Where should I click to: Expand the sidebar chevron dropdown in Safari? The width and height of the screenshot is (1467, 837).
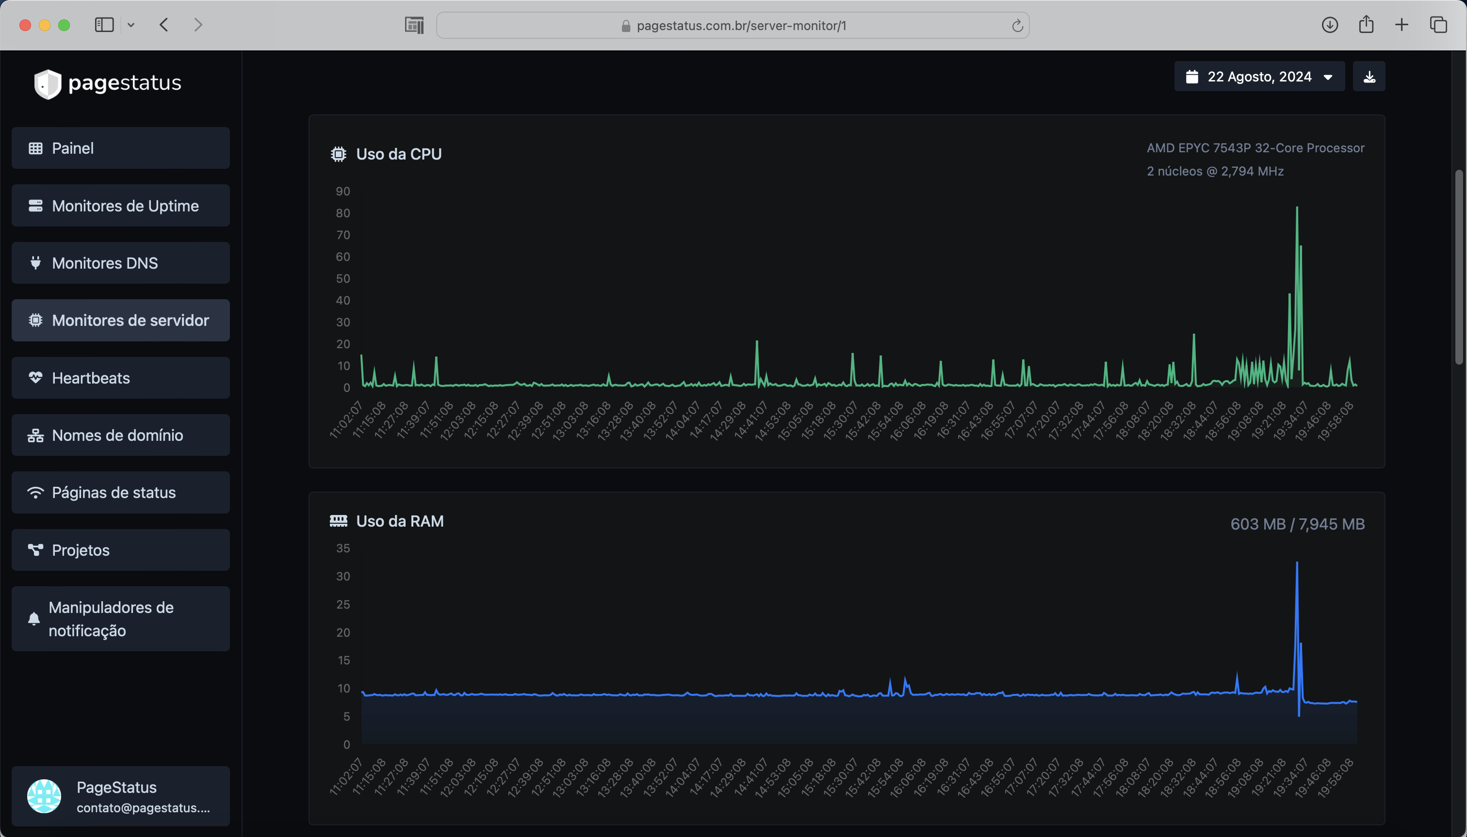(x=131, y=25)
